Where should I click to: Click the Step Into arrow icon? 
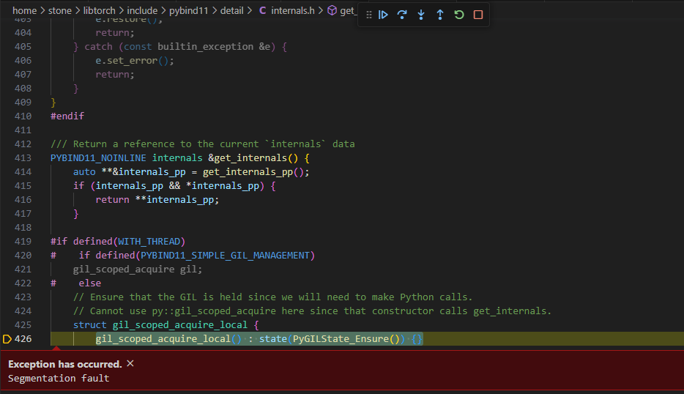point(421,15)
